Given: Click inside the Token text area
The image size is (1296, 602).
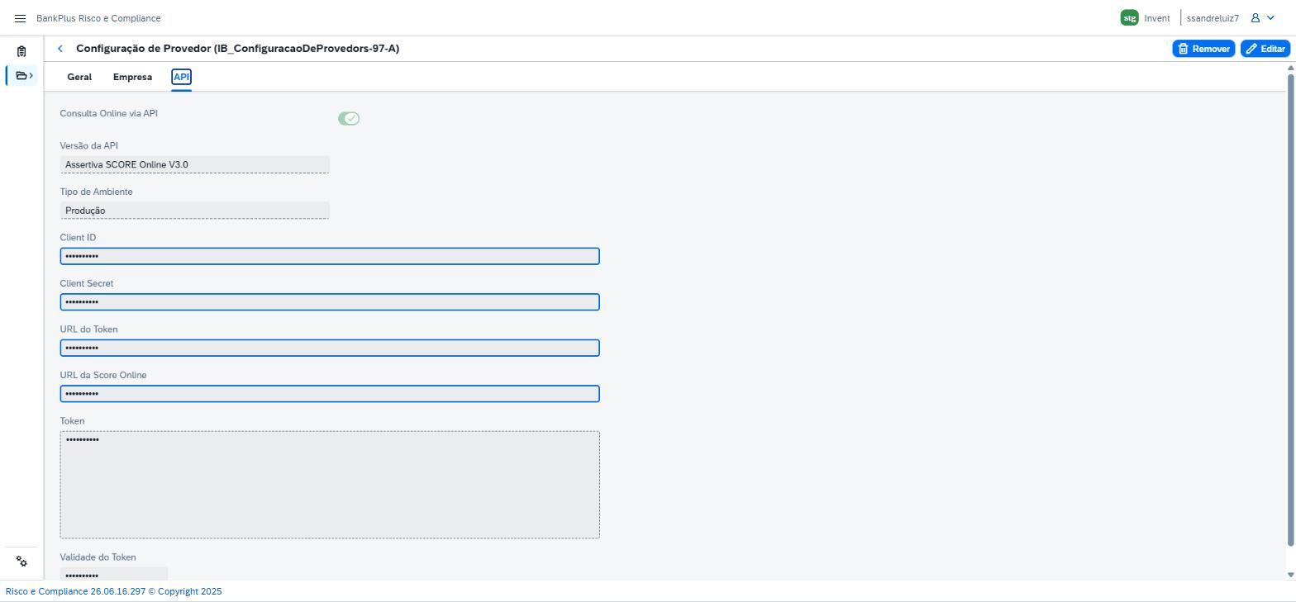Looking at the screenshot, I should tap(330, 485).
